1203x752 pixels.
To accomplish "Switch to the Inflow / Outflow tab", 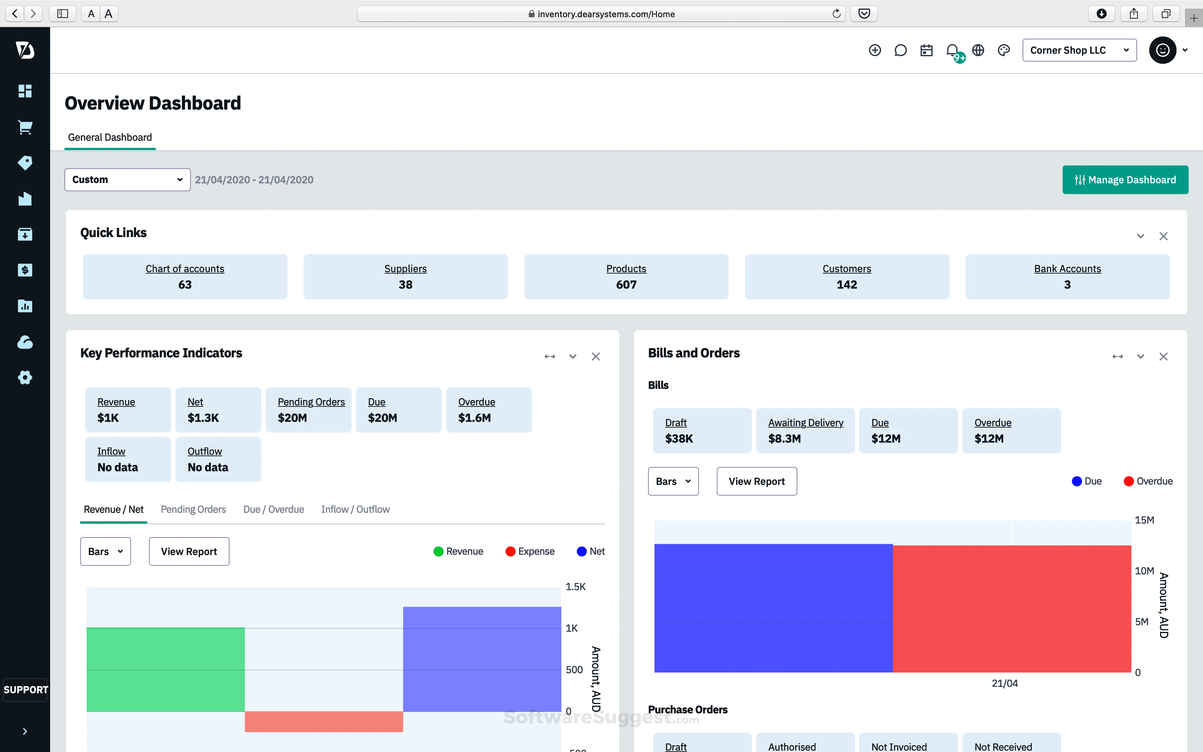I will tap(355, 509).
